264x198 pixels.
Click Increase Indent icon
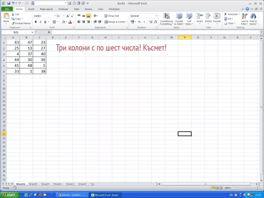click(x=100, y=22)
